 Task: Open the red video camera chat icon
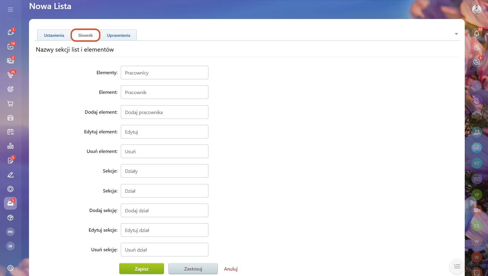click(477, 210)
